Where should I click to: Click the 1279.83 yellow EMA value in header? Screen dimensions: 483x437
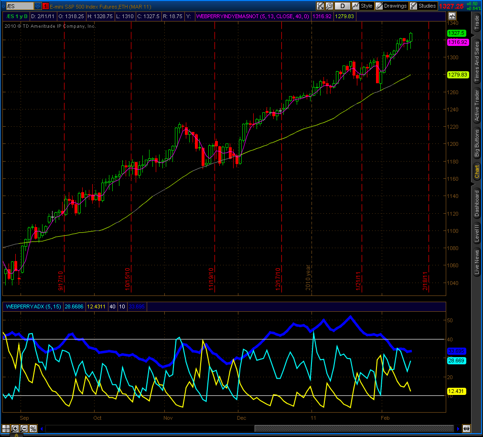tap(344, 16)
